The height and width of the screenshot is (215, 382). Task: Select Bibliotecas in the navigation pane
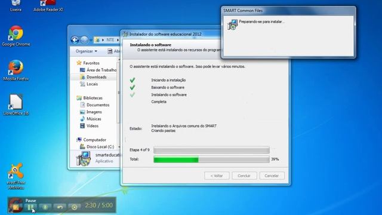(90, 98)
